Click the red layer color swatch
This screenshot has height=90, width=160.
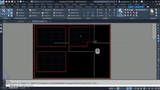(134, 10)
